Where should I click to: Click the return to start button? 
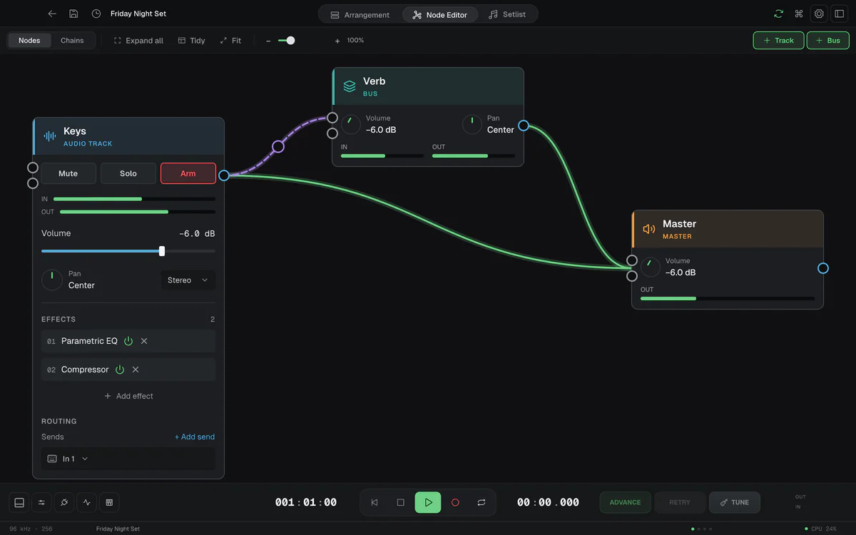(x=374, y=502)
